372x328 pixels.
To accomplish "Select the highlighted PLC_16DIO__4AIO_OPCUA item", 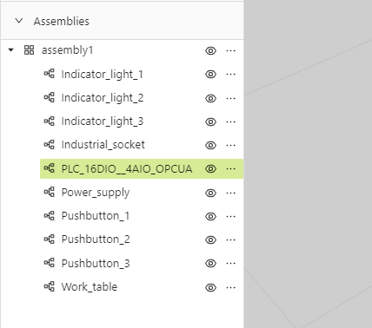I will click(x=142, y=168).
